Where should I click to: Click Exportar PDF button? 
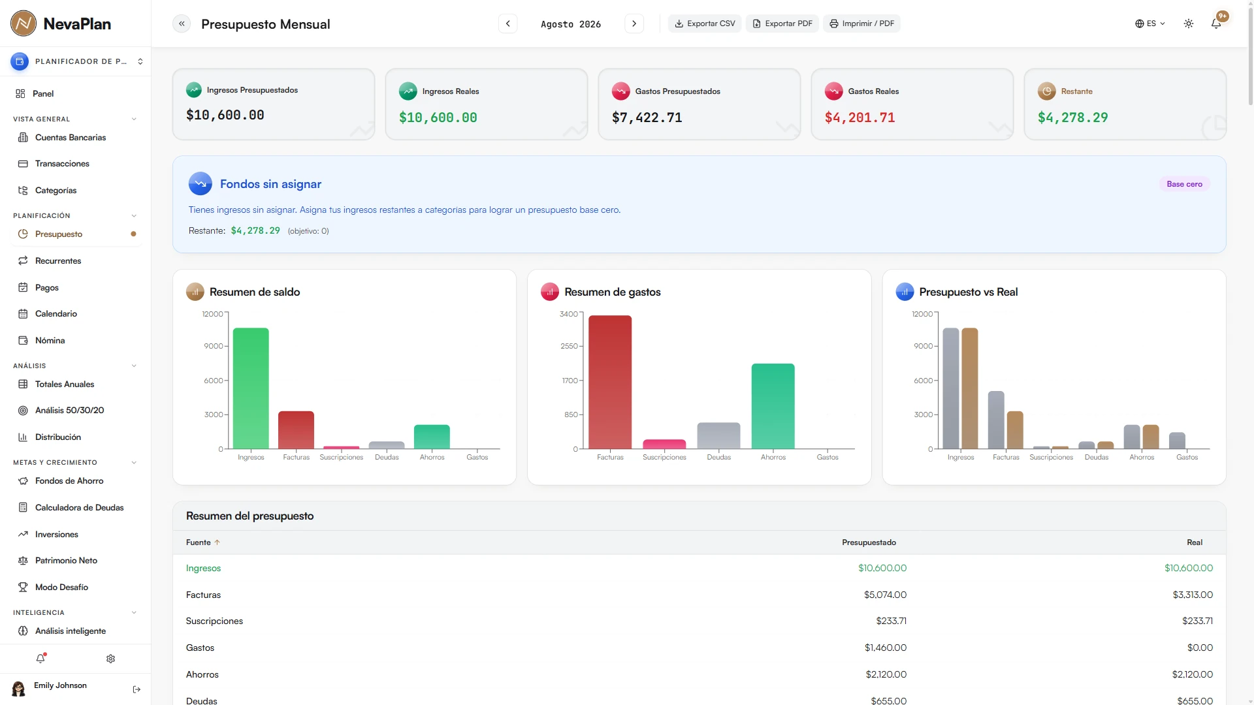click(x=782, y=23)
